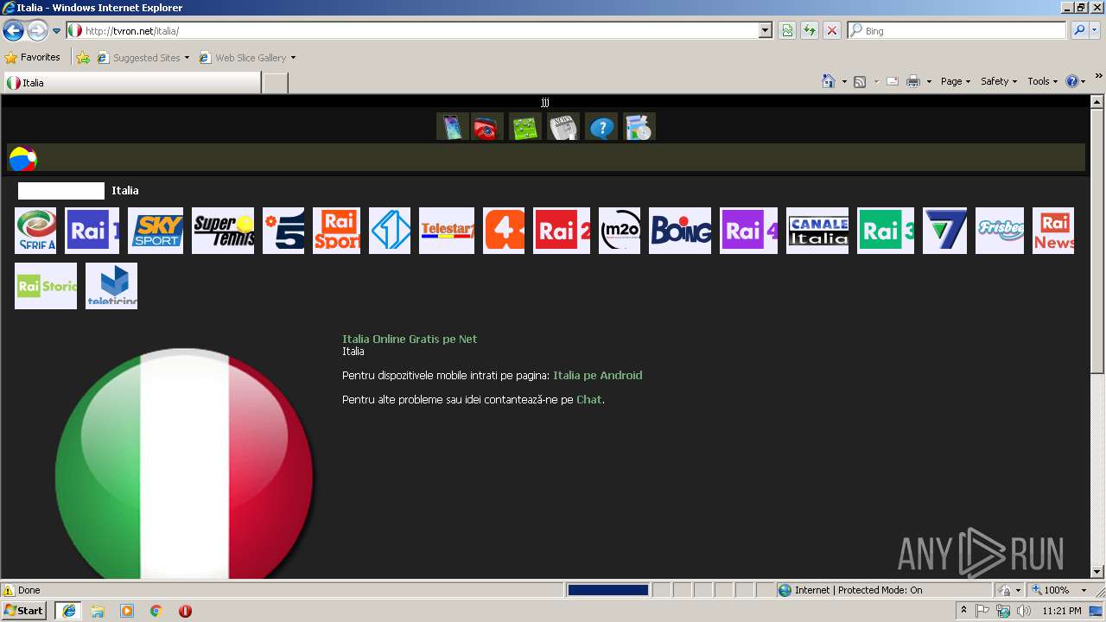Viewport: 1106px width, 622px height.
Task: Open the Rai Storia channel
Action: [x=46, y=286]
